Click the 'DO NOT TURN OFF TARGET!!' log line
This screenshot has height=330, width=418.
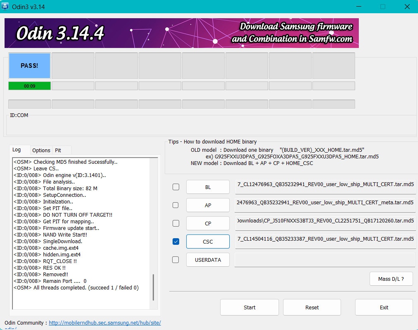63,215
